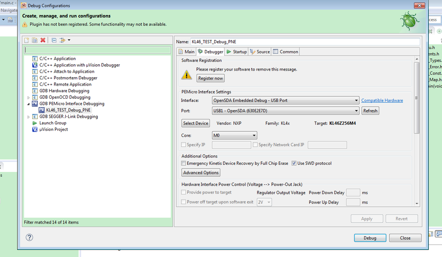Click the Revert button
Image resolution: width=442 pixels, height=257 pixels.
[402, 219]
